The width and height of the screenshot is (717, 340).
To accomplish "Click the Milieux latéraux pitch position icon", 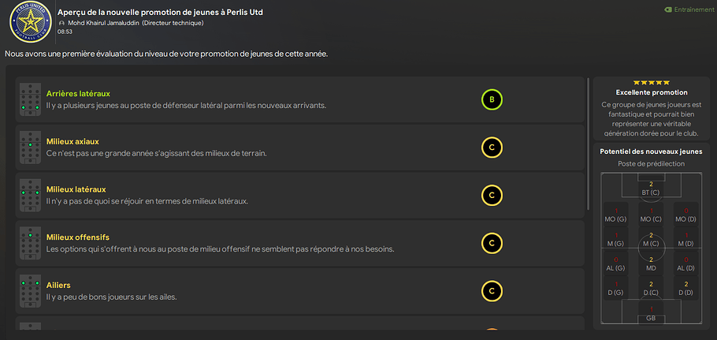I will point(30,196).
